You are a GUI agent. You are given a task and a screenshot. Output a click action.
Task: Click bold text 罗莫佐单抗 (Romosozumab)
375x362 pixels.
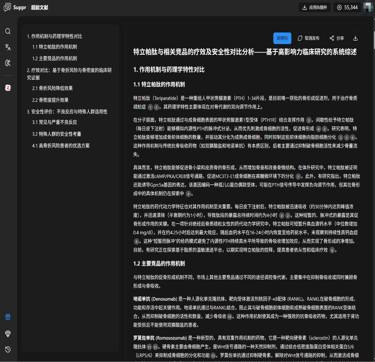click(x=160, y=338)
